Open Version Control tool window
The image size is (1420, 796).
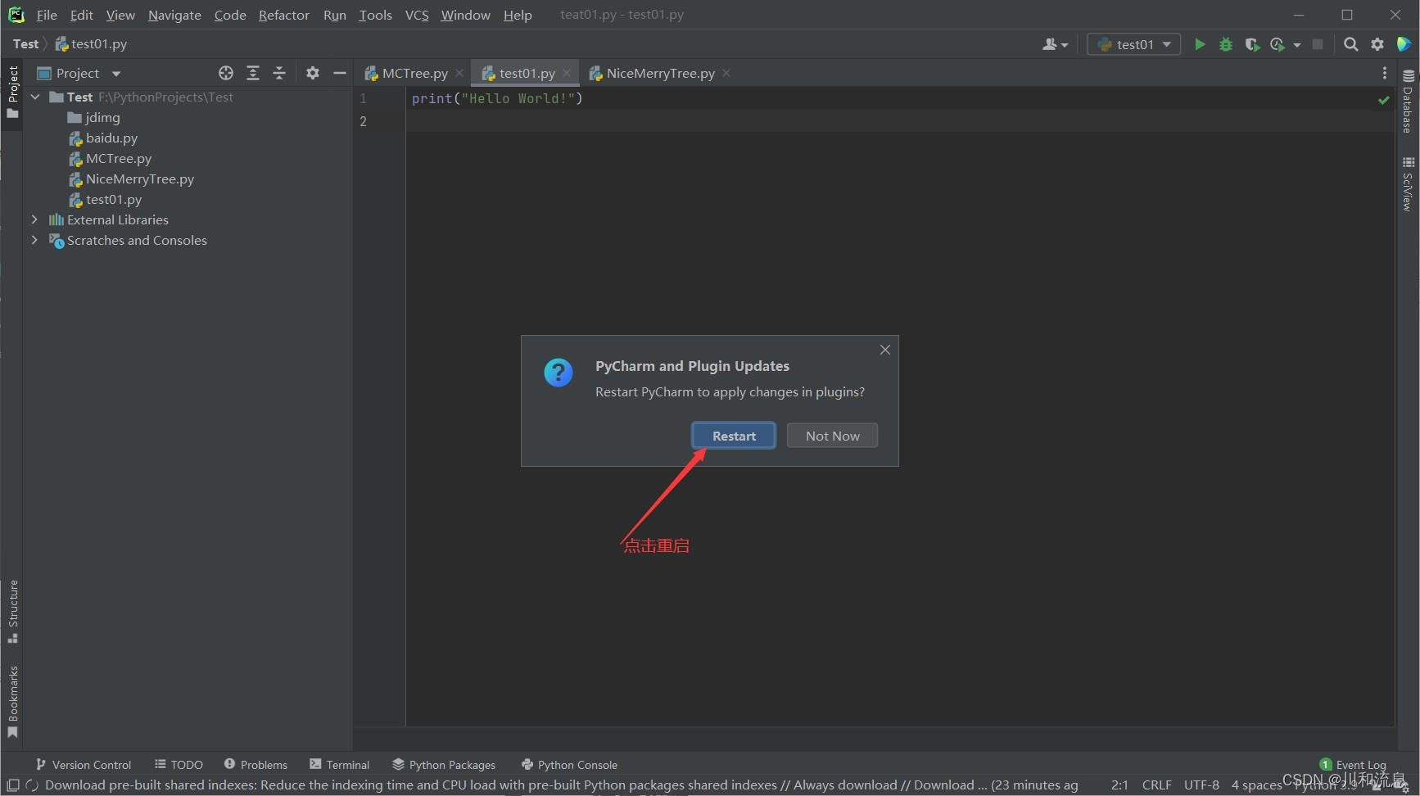coord(83,764)
